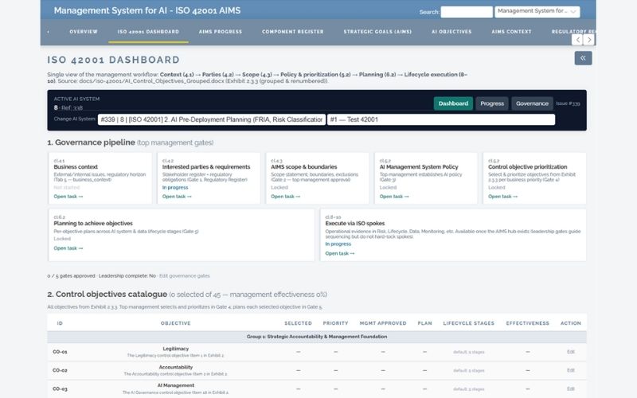Click the CO-03 identifier cell
The height and width of the screenshot is (398, 637).
[x=61, y=389]
